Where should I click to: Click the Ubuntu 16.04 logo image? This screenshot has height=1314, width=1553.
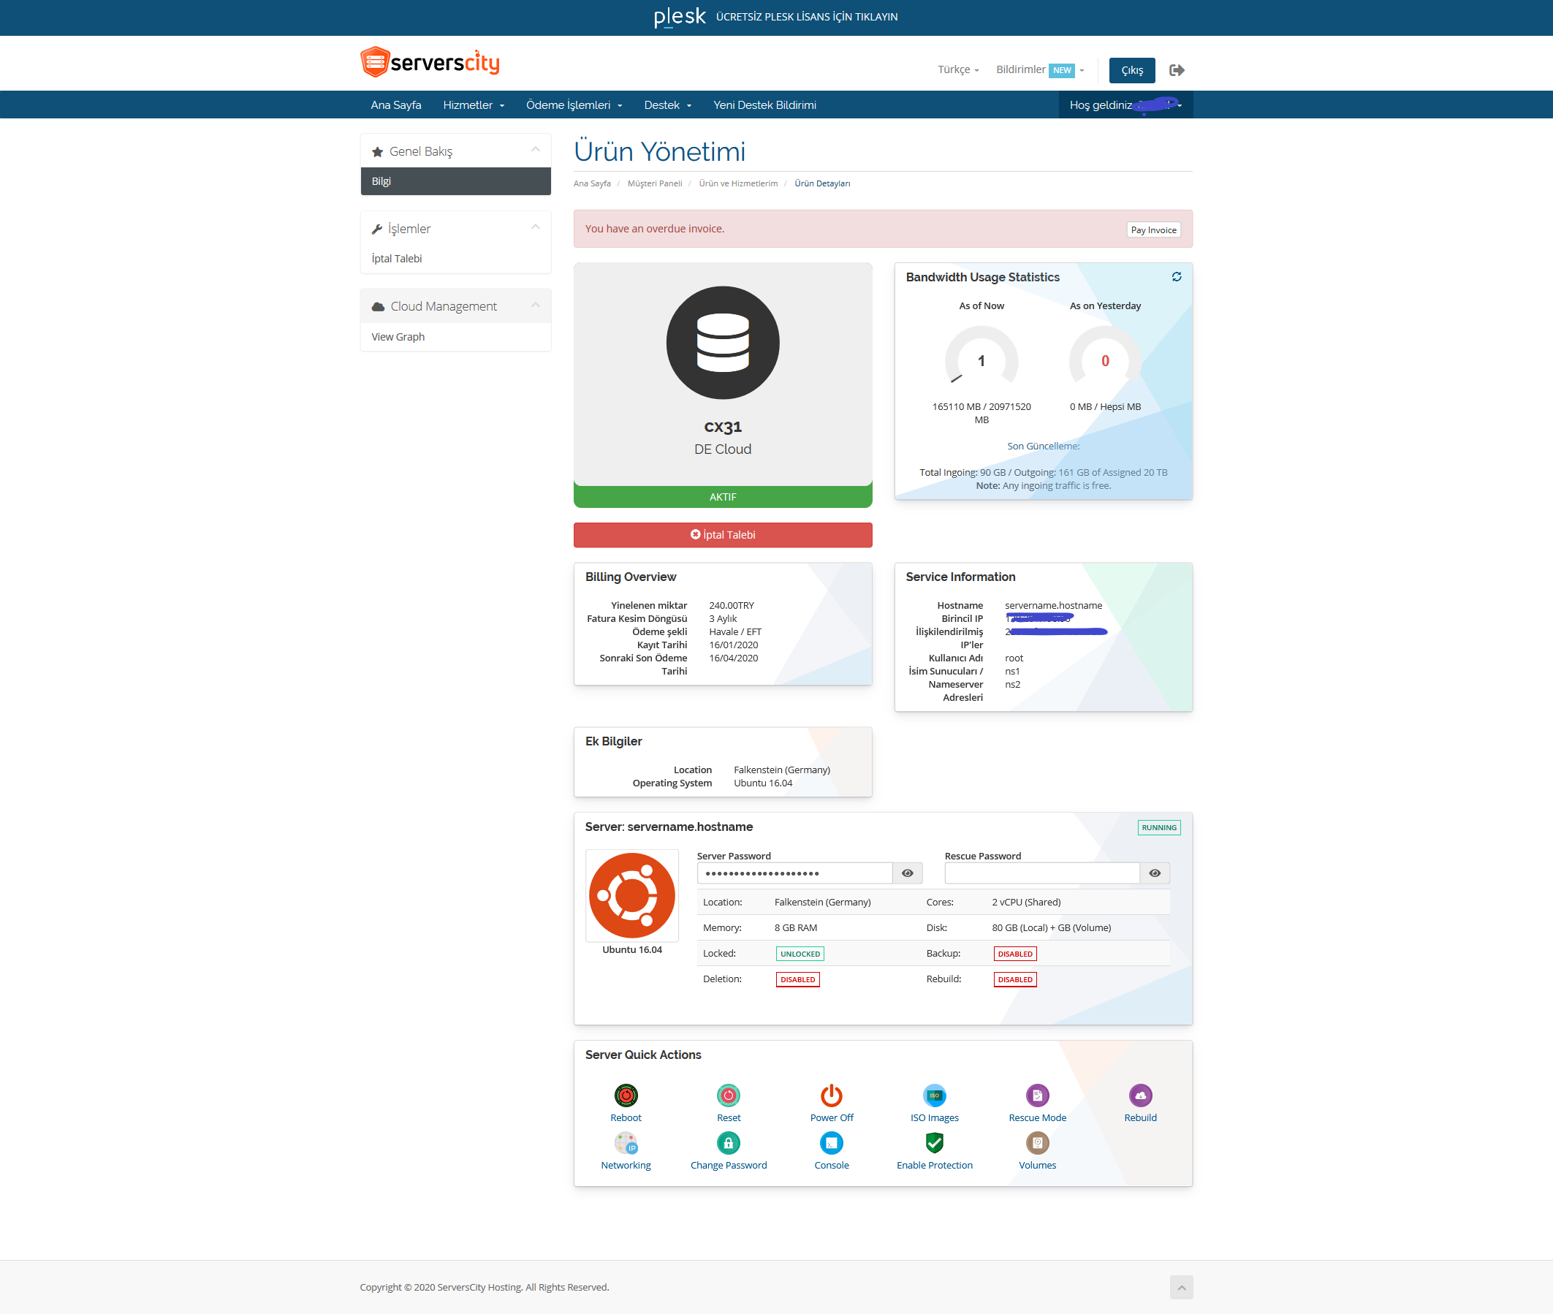pyautogui.click(x=631, y=895)
